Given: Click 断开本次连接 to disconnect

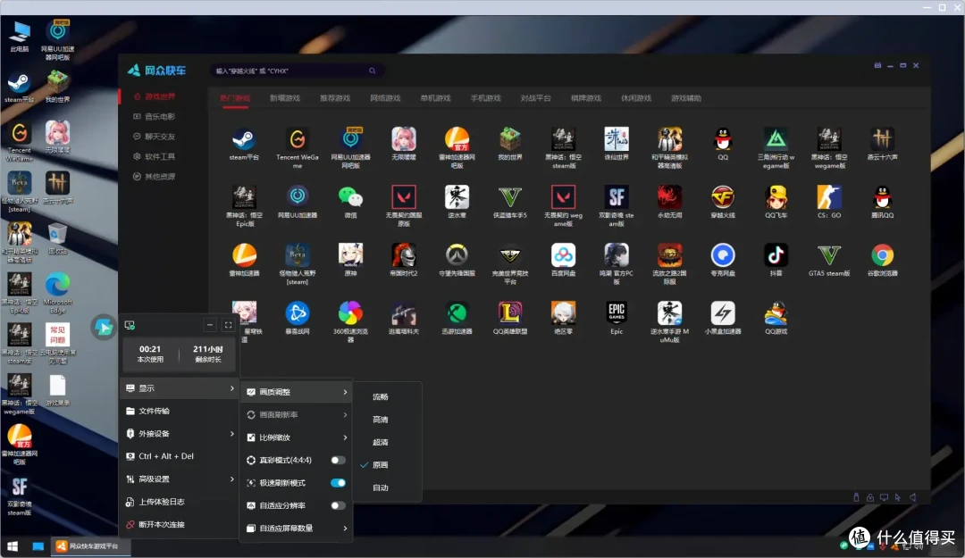Looking at the screenshot, I should [x=180, y=525].
